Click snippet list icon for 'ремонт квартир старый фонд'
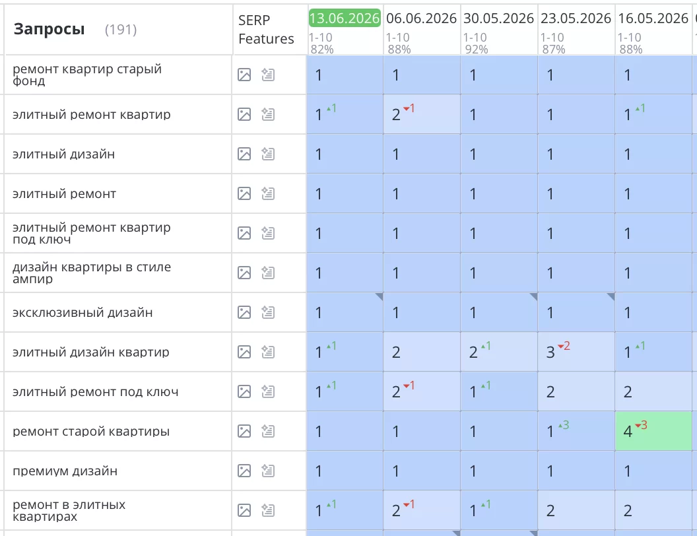 click(x=268, y=75)
